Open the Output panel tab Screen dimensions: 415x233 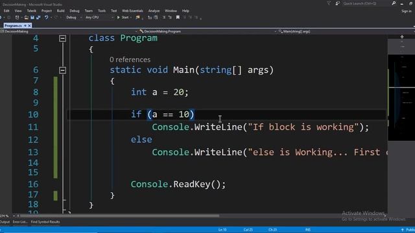point(5,222)
